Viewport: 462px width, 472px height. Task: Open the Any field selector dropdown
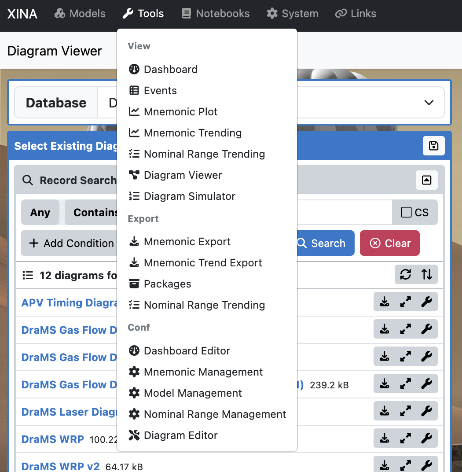[x=40, y=212]
